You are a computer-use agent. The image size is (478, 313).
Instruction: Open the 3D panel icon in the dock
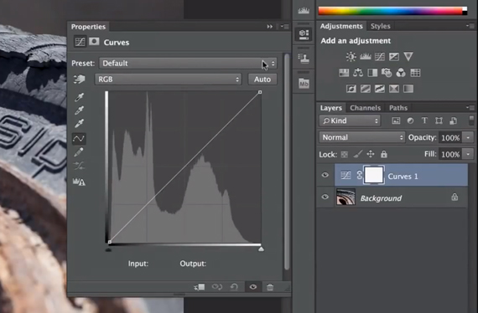pos(304,33)
